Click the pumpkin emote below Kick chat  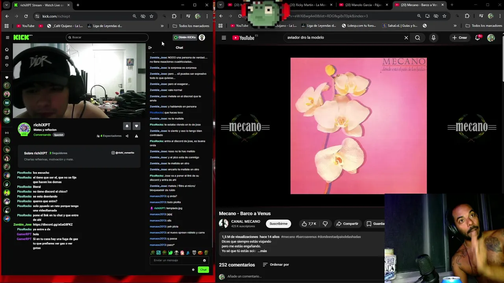200,253
